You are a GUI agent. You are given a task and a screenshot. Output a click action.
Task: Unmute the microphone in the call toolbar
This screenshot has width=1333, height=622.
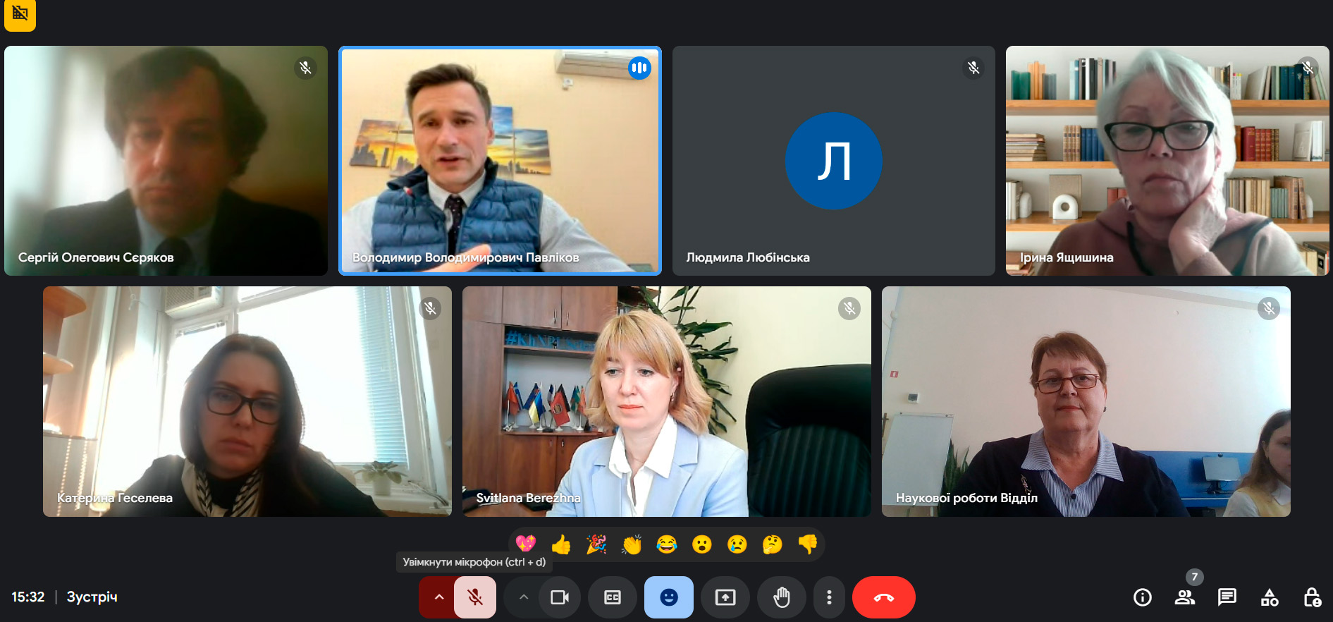pyautogui.click(x=475, y=597)
